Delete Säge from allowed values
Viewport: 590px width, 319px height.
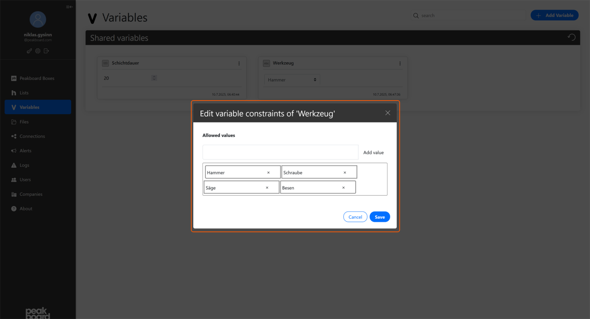pos(267,188)
